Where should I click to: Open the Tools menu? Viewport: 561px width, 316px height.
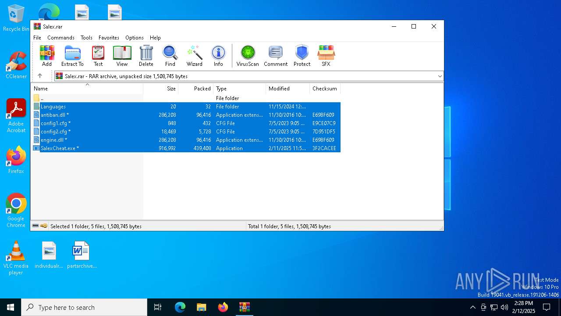coord(86,38)
